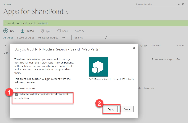Click the Home breadcrumb link
188x123 pixels.
point(7,5)
